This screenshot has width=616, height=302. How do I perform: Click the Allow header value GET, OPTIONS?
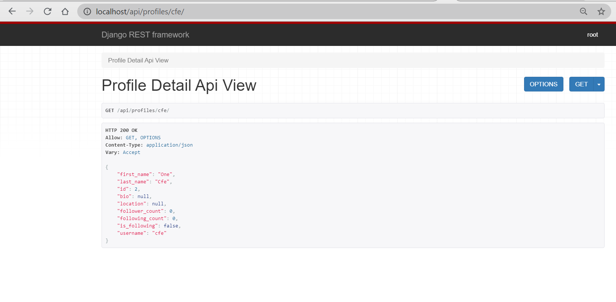[143, 138]
